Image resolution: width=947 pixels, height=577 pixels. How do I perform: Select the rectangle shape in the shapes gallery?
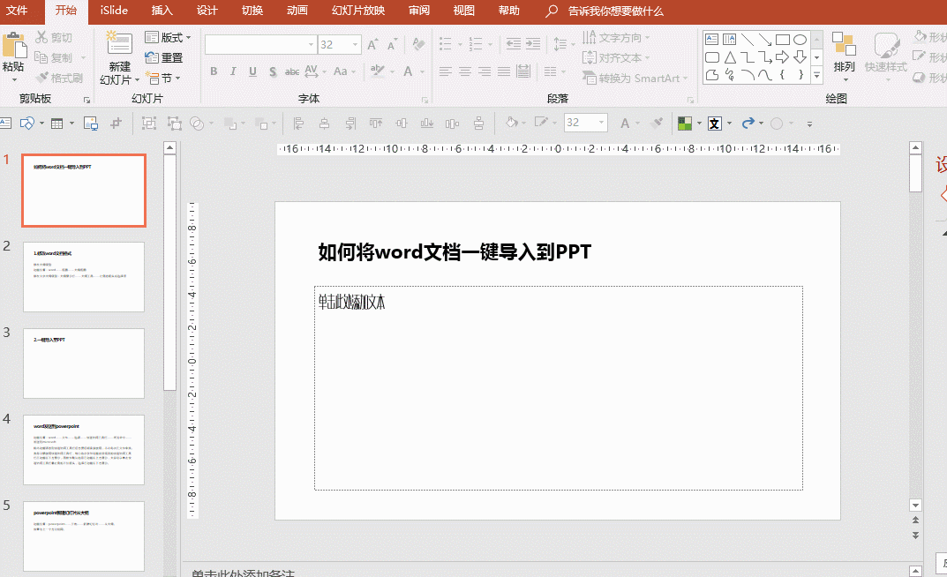[782, 40]
